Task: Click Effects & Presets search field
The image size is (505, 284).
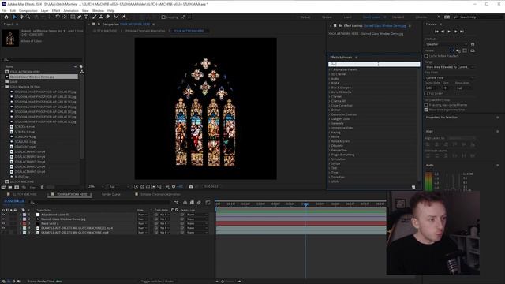Action: point(374,64)
